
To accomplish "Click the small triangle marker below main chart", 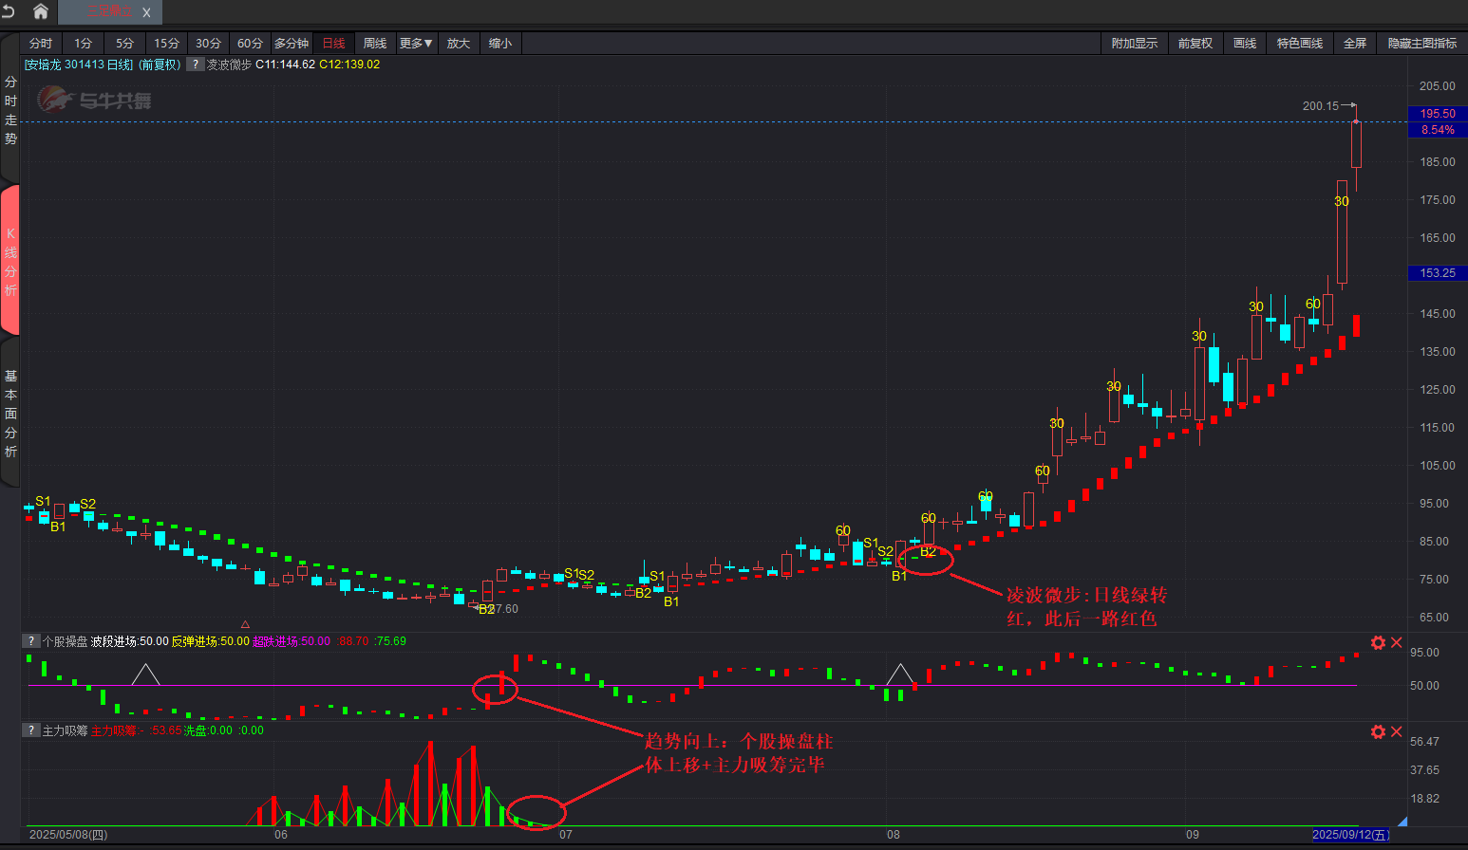I will (245, 624).
